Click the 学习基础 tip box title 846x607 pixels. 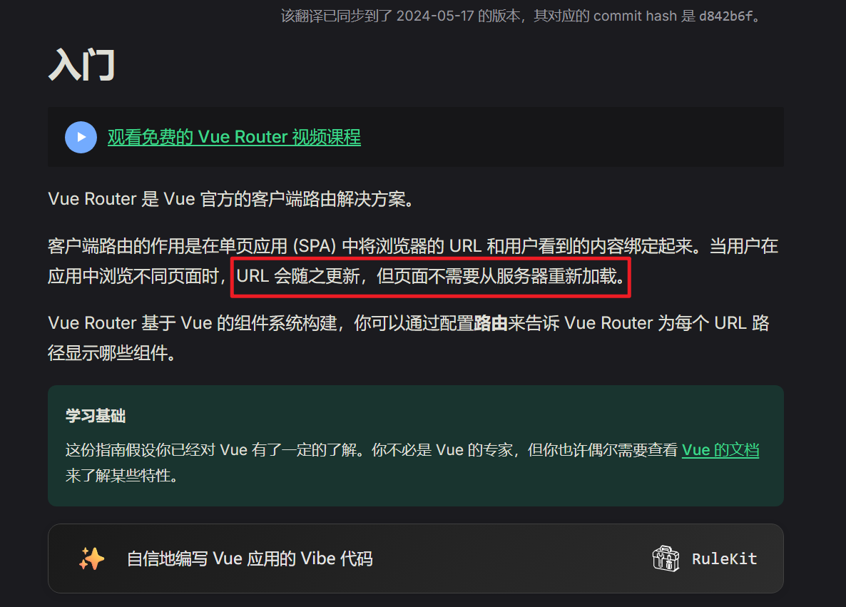click(96, 416)
